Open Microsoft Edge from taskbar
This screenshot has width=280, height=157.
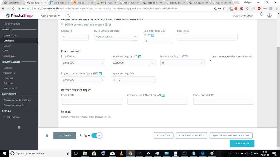[x=202, y=153]
